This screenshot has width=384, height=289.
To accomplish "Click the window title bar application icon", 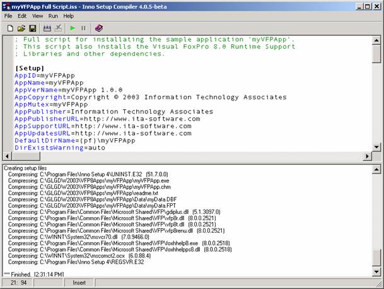I will tap(6, 6).
